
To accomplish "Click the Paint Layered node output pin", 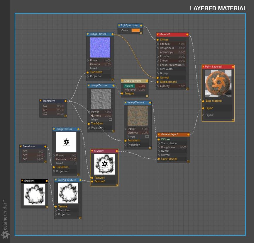I will [233, 67].
